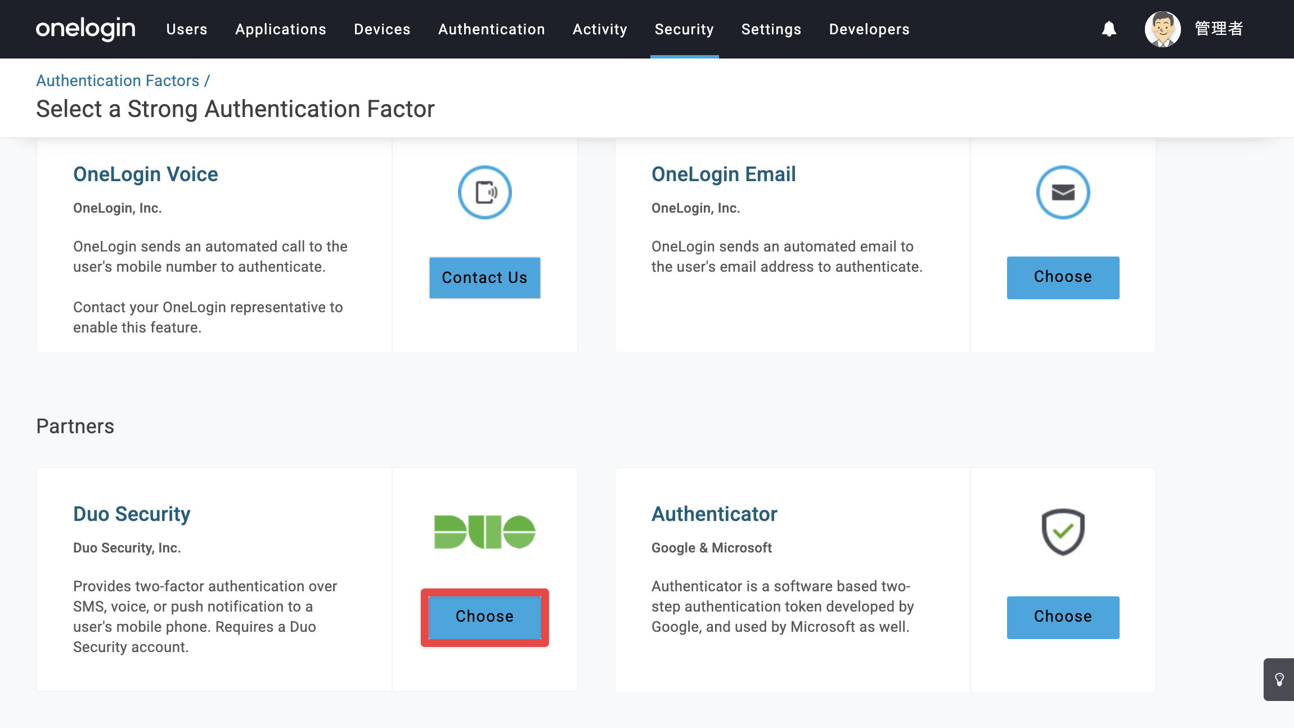Click 'Contact your OneLogin representative' note
Screen dimensions: 1294x728
coord(208,317)
